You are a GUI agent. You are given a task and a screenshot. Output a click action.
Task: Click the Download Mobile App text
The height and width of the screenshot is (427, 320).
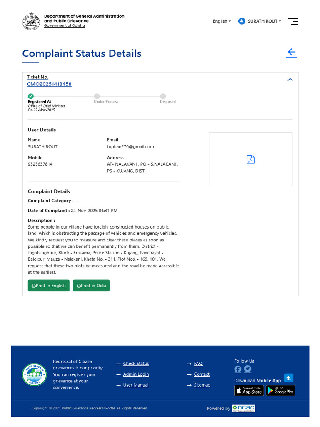click(x=257, y=380)
